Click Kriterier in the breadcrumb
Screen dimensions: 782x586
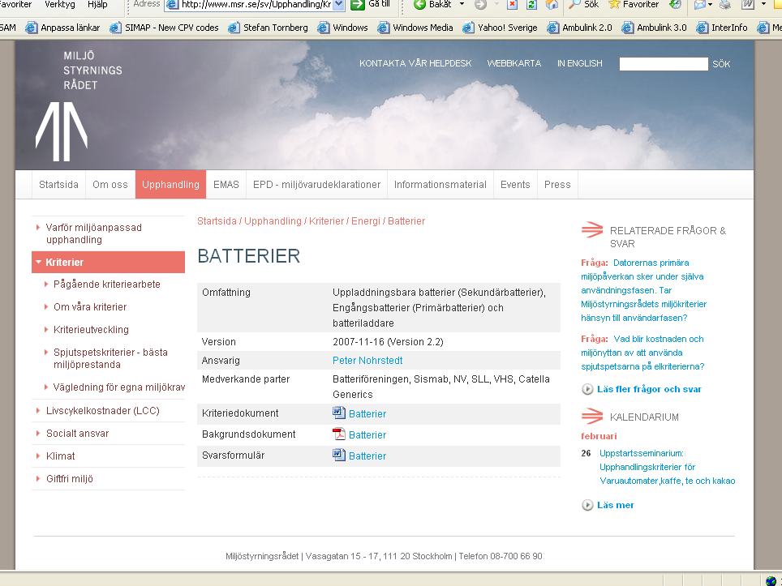pos(326,220)
